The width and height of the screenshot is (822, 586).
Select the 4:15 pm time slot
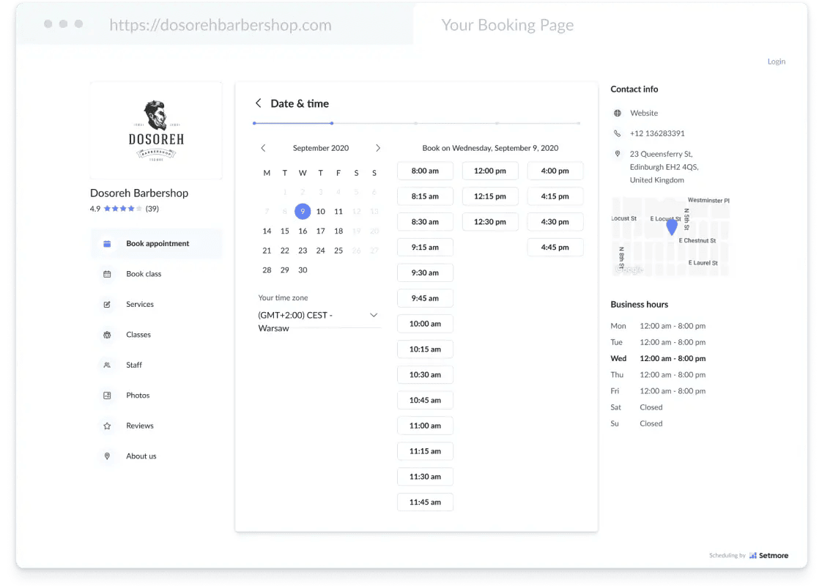tap(555, 196)
